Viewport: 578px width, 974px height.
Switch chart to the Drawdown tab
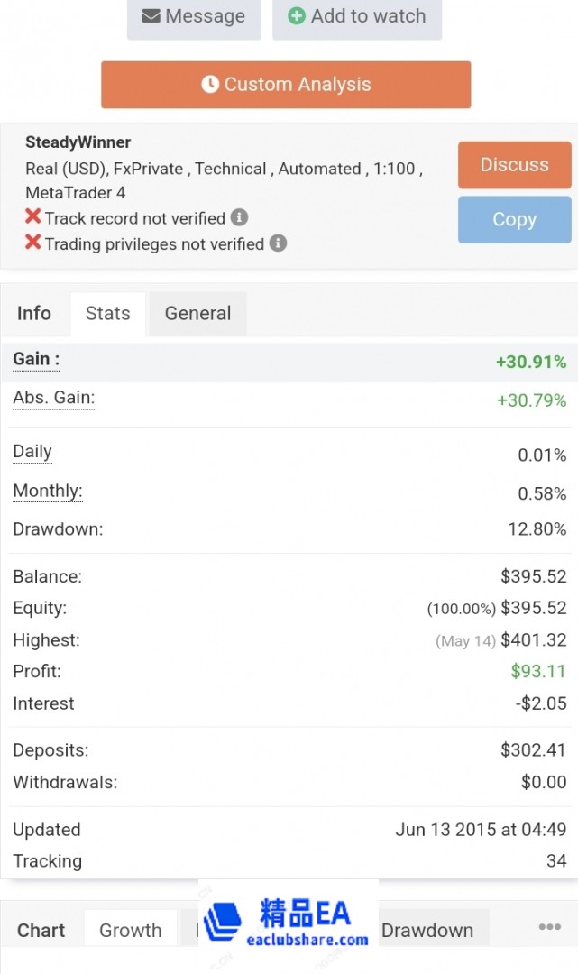[x=427, y=930]
